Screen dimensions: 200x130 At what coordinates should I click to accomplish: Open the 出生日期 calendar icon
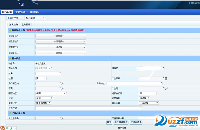pyautogui.click(x=166, y=79)
